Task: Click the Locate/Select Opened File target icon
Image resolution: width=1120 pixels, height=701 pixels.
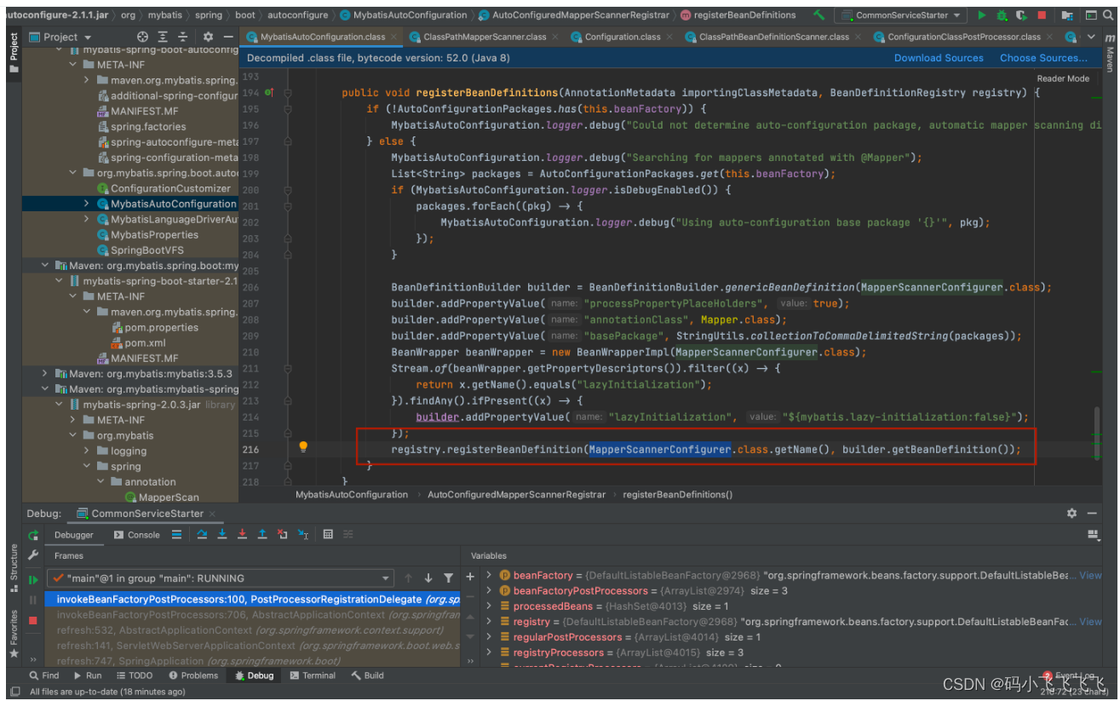Action: [142, 37]
